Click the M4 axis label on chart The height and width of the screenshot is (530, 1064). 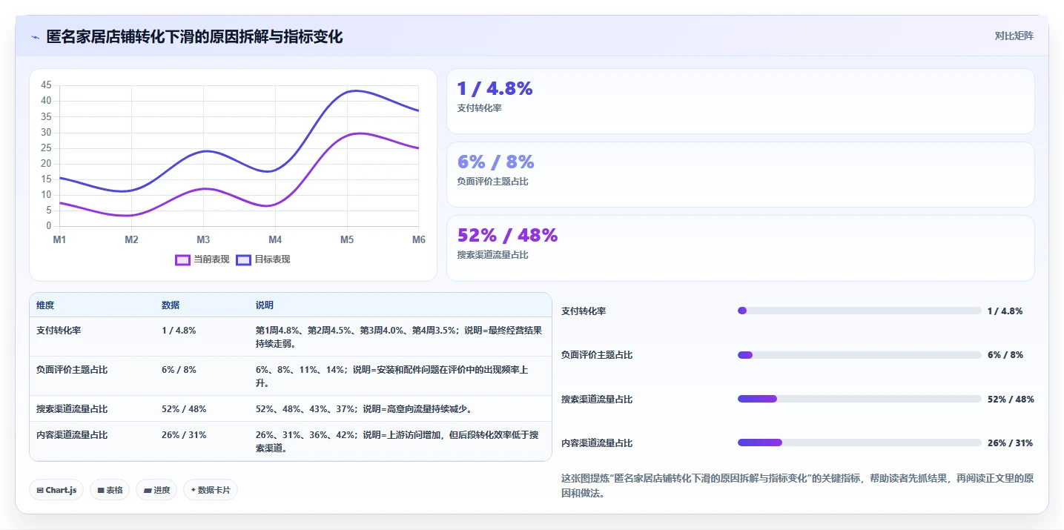[275, 239]
